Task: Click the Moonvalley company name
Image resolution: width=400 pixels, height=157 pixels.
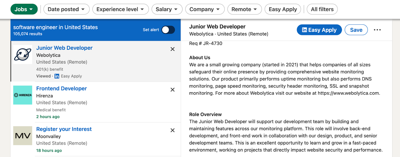Action: point(48,136)
